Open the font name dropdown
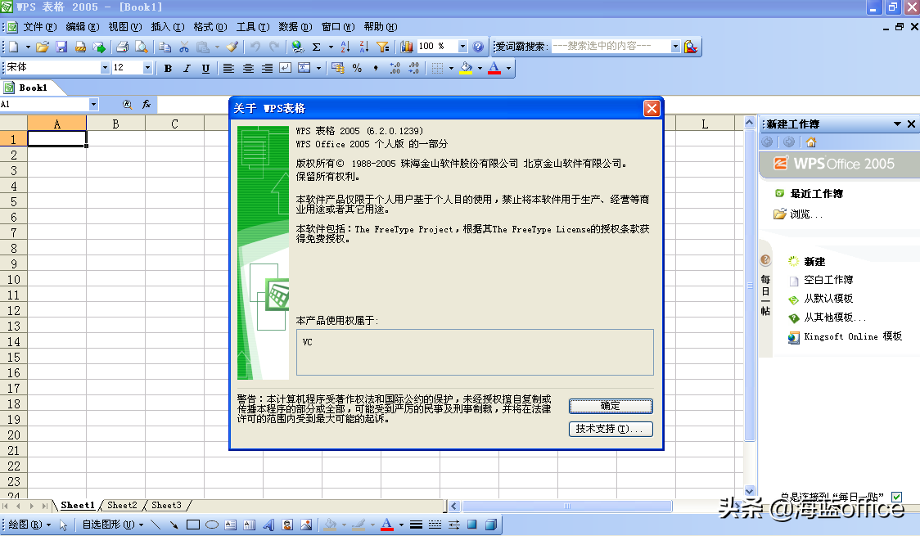The height and width of the screenshot is (536, 920). click(x=105, y=68)
